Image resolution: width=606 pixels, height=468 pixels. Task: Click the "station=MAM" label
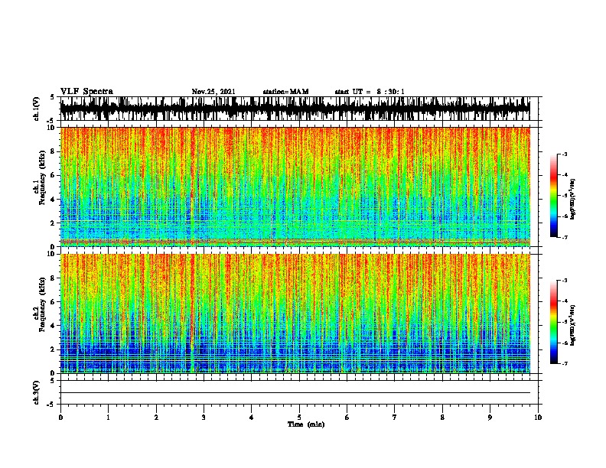285,92
